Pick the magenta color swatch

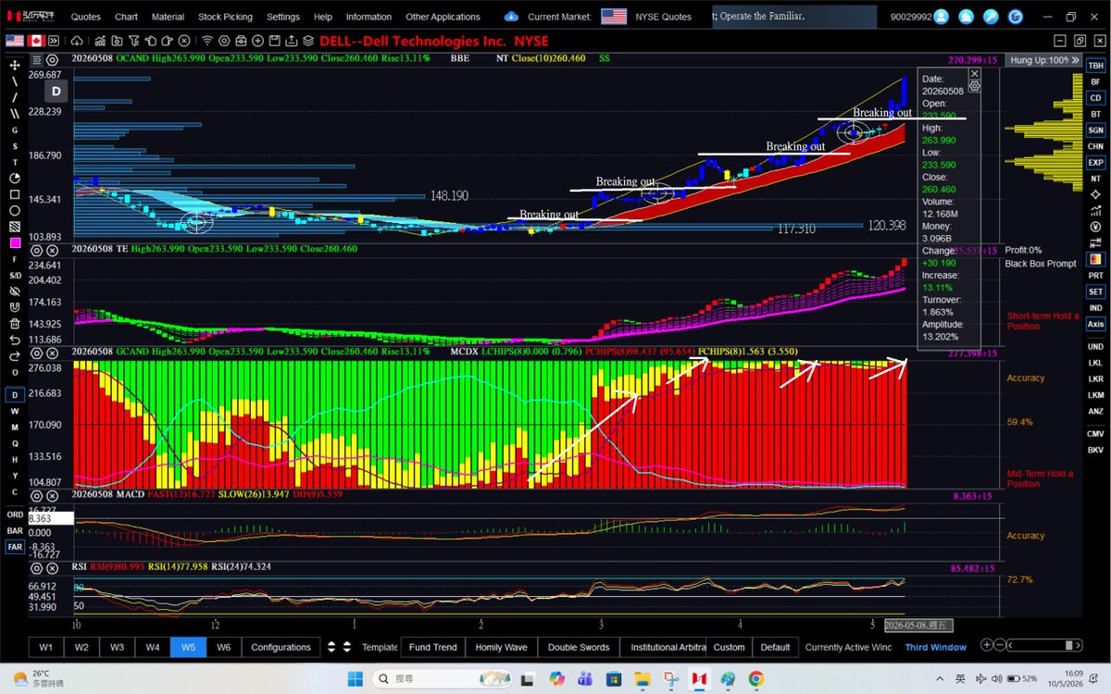point(15,242)
